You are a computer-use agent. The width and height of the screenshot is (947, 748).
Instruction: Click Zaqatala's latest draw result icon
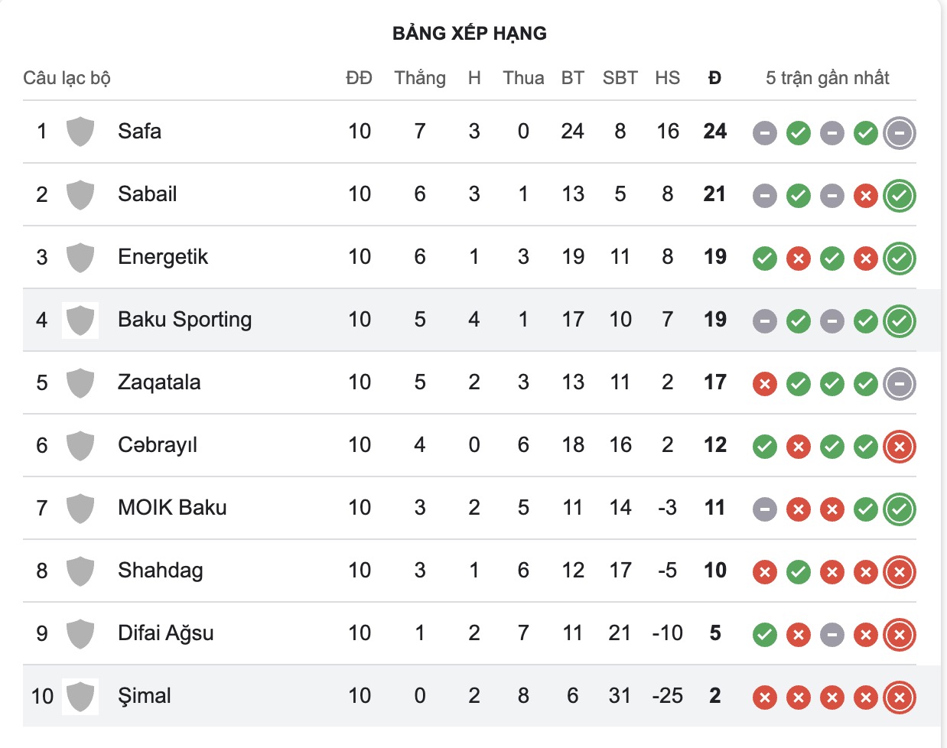tap(899, 384)
